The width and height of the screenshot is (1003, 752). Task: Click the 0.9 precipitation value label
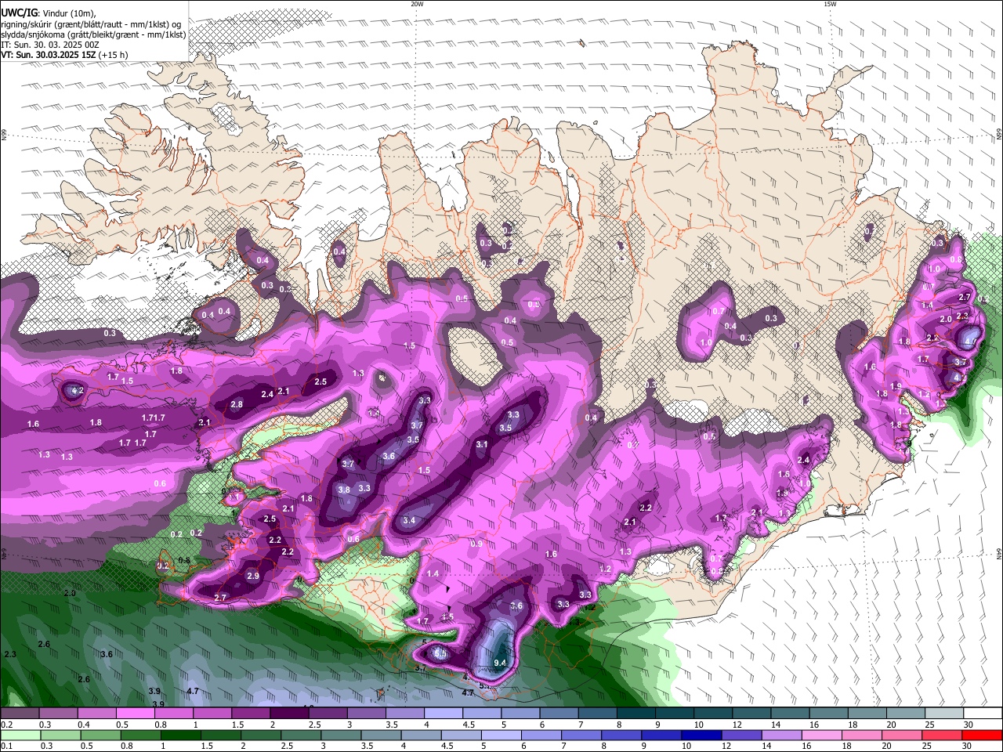[x=476, y=544]
